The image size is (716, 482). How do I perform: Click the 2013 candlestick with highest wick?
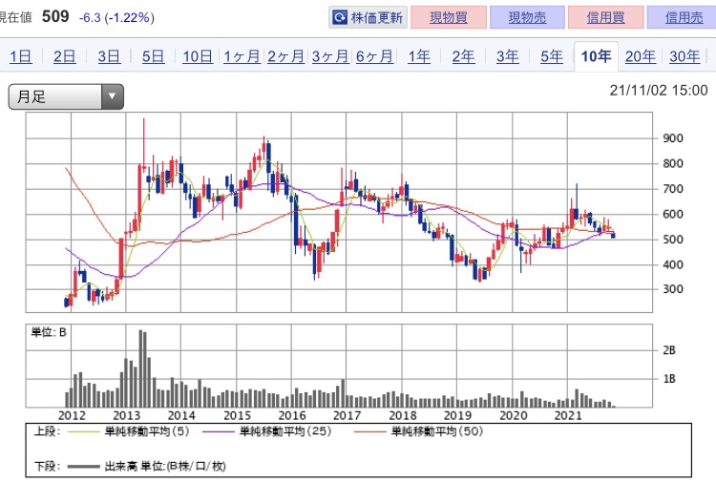(144, 143)
